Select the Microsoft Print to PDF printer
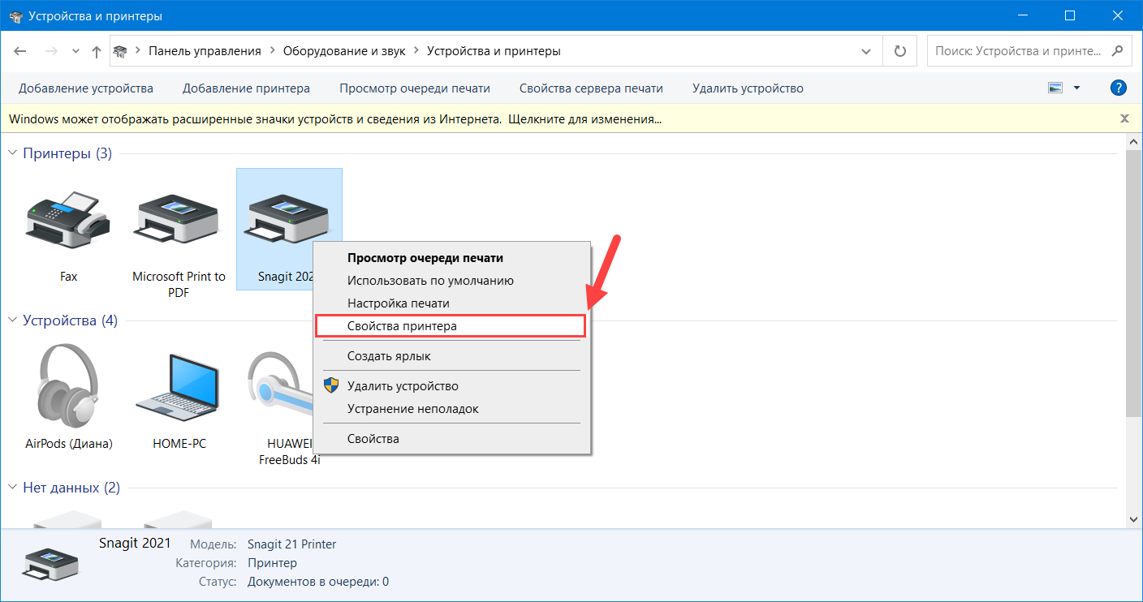 [179, 221]
